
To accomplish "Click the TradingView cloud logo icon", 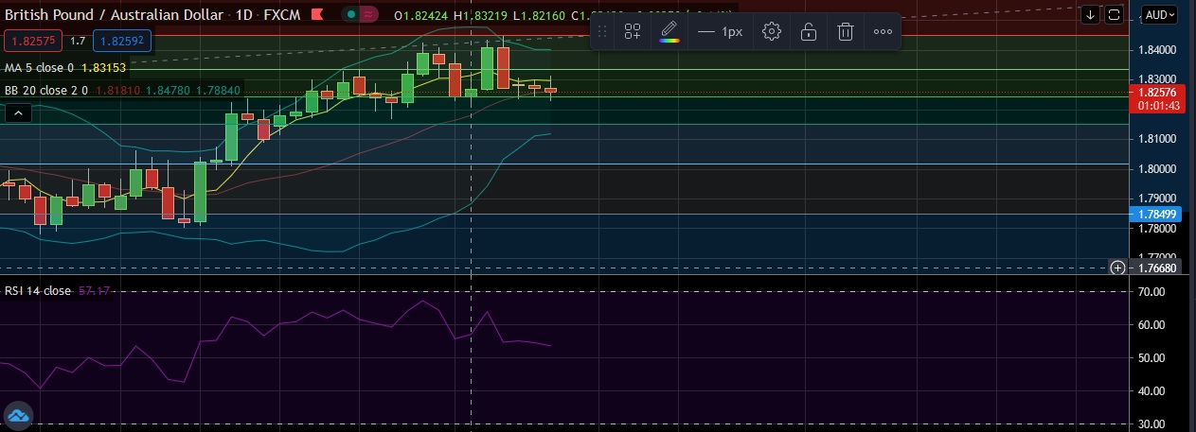I will click(x=20, y=415).
